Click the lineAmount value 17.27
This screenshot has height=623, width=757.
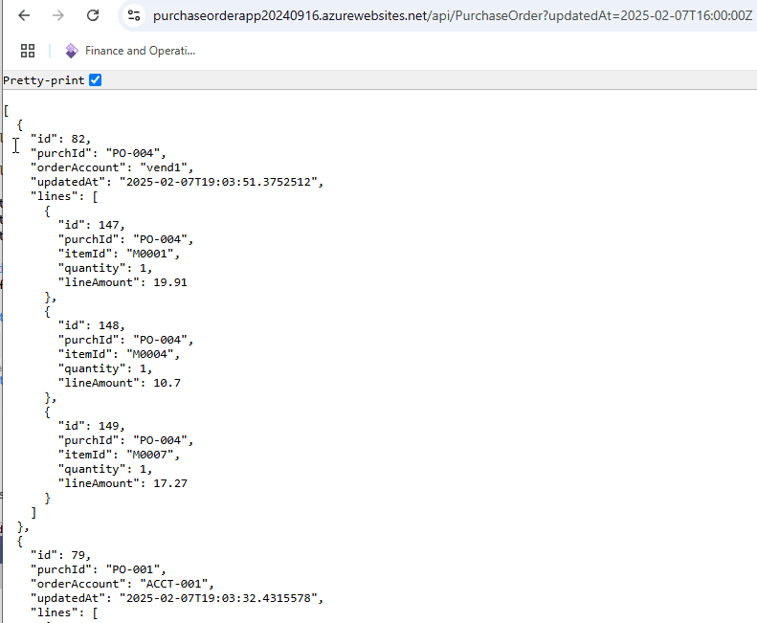click(170, 483)
